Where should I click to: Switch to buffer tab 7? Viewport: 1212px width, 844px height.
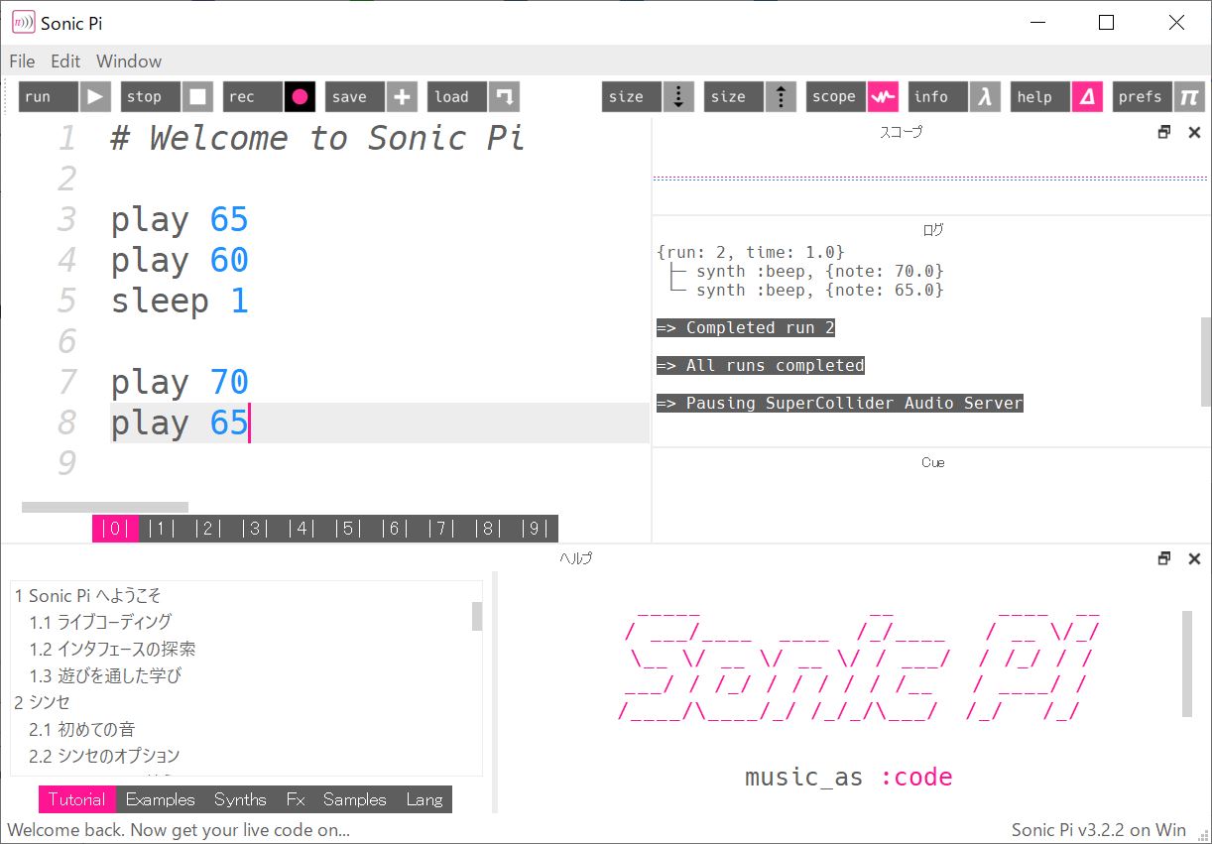[x=441, y=529]
